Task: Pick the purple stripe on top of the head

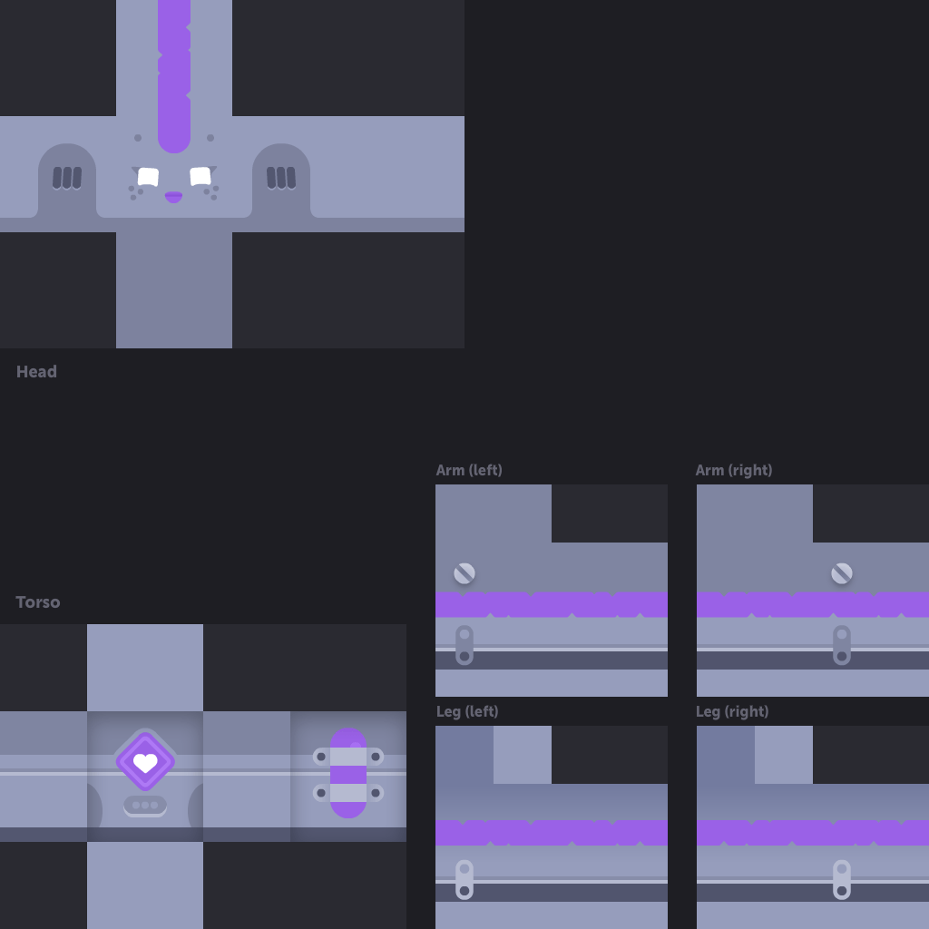Action: point(174,73)
